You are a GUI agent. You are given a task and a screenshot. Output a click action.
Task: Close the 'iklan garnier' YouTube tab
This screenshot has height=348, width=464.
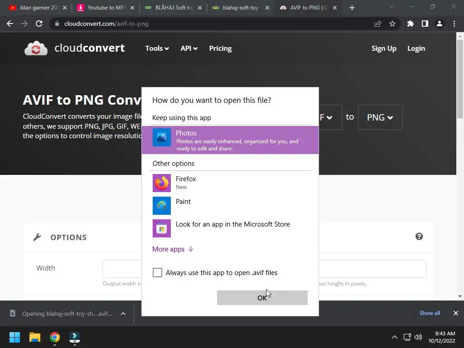[65, 8]
